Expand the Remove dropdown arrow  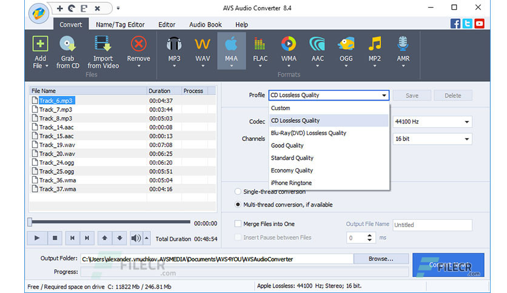(139, 66)
